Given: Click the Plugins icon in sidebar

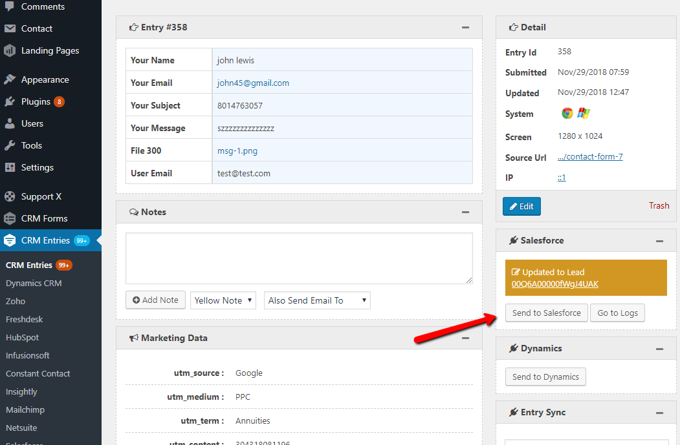Looking at the screenshot, I should [10, 101].
